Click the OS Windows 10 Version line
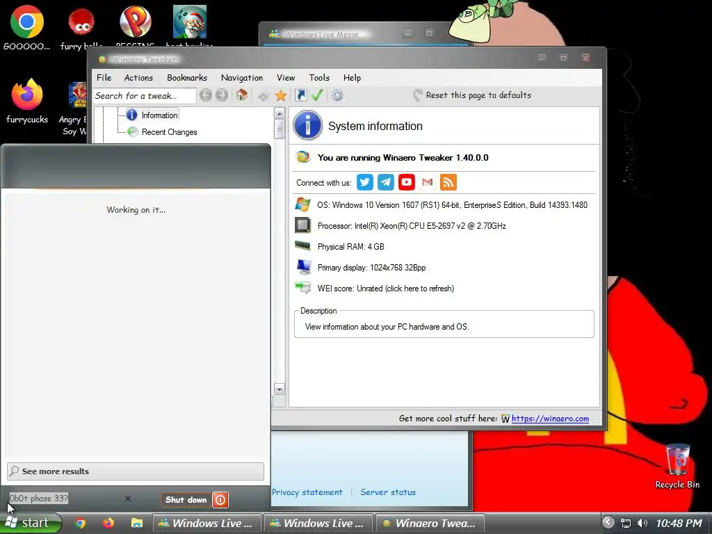 click(452, 205)
